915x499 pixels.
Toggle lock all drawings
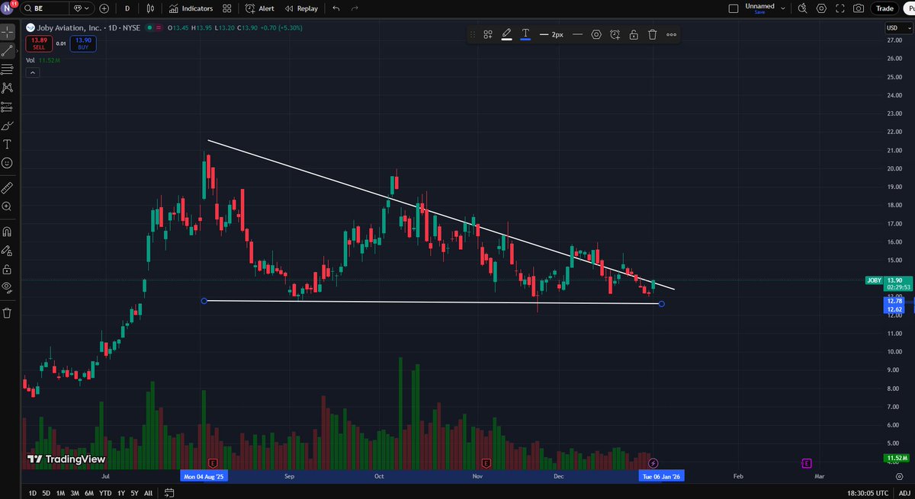pyautogui.click(x=8, y=269)
